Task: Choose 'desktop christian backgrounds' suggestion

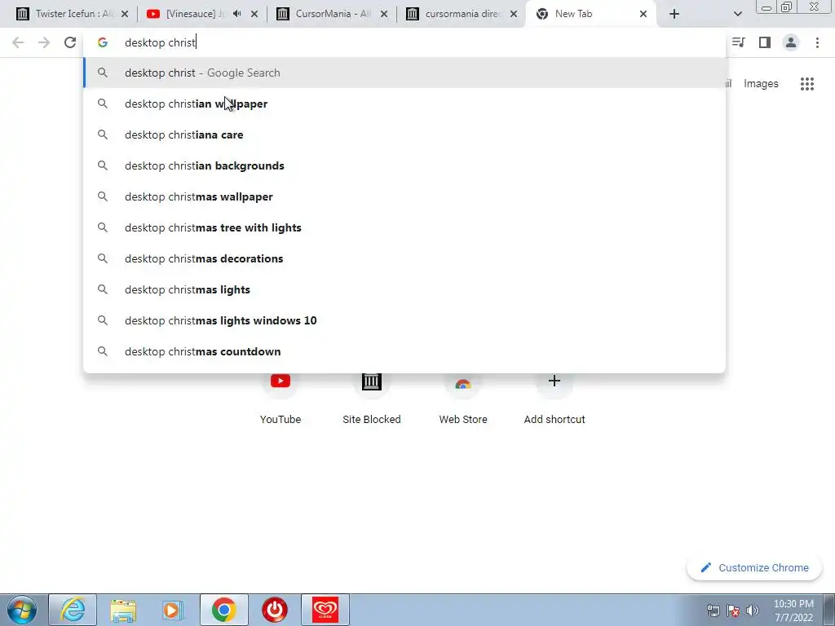Action: point(404,165)
